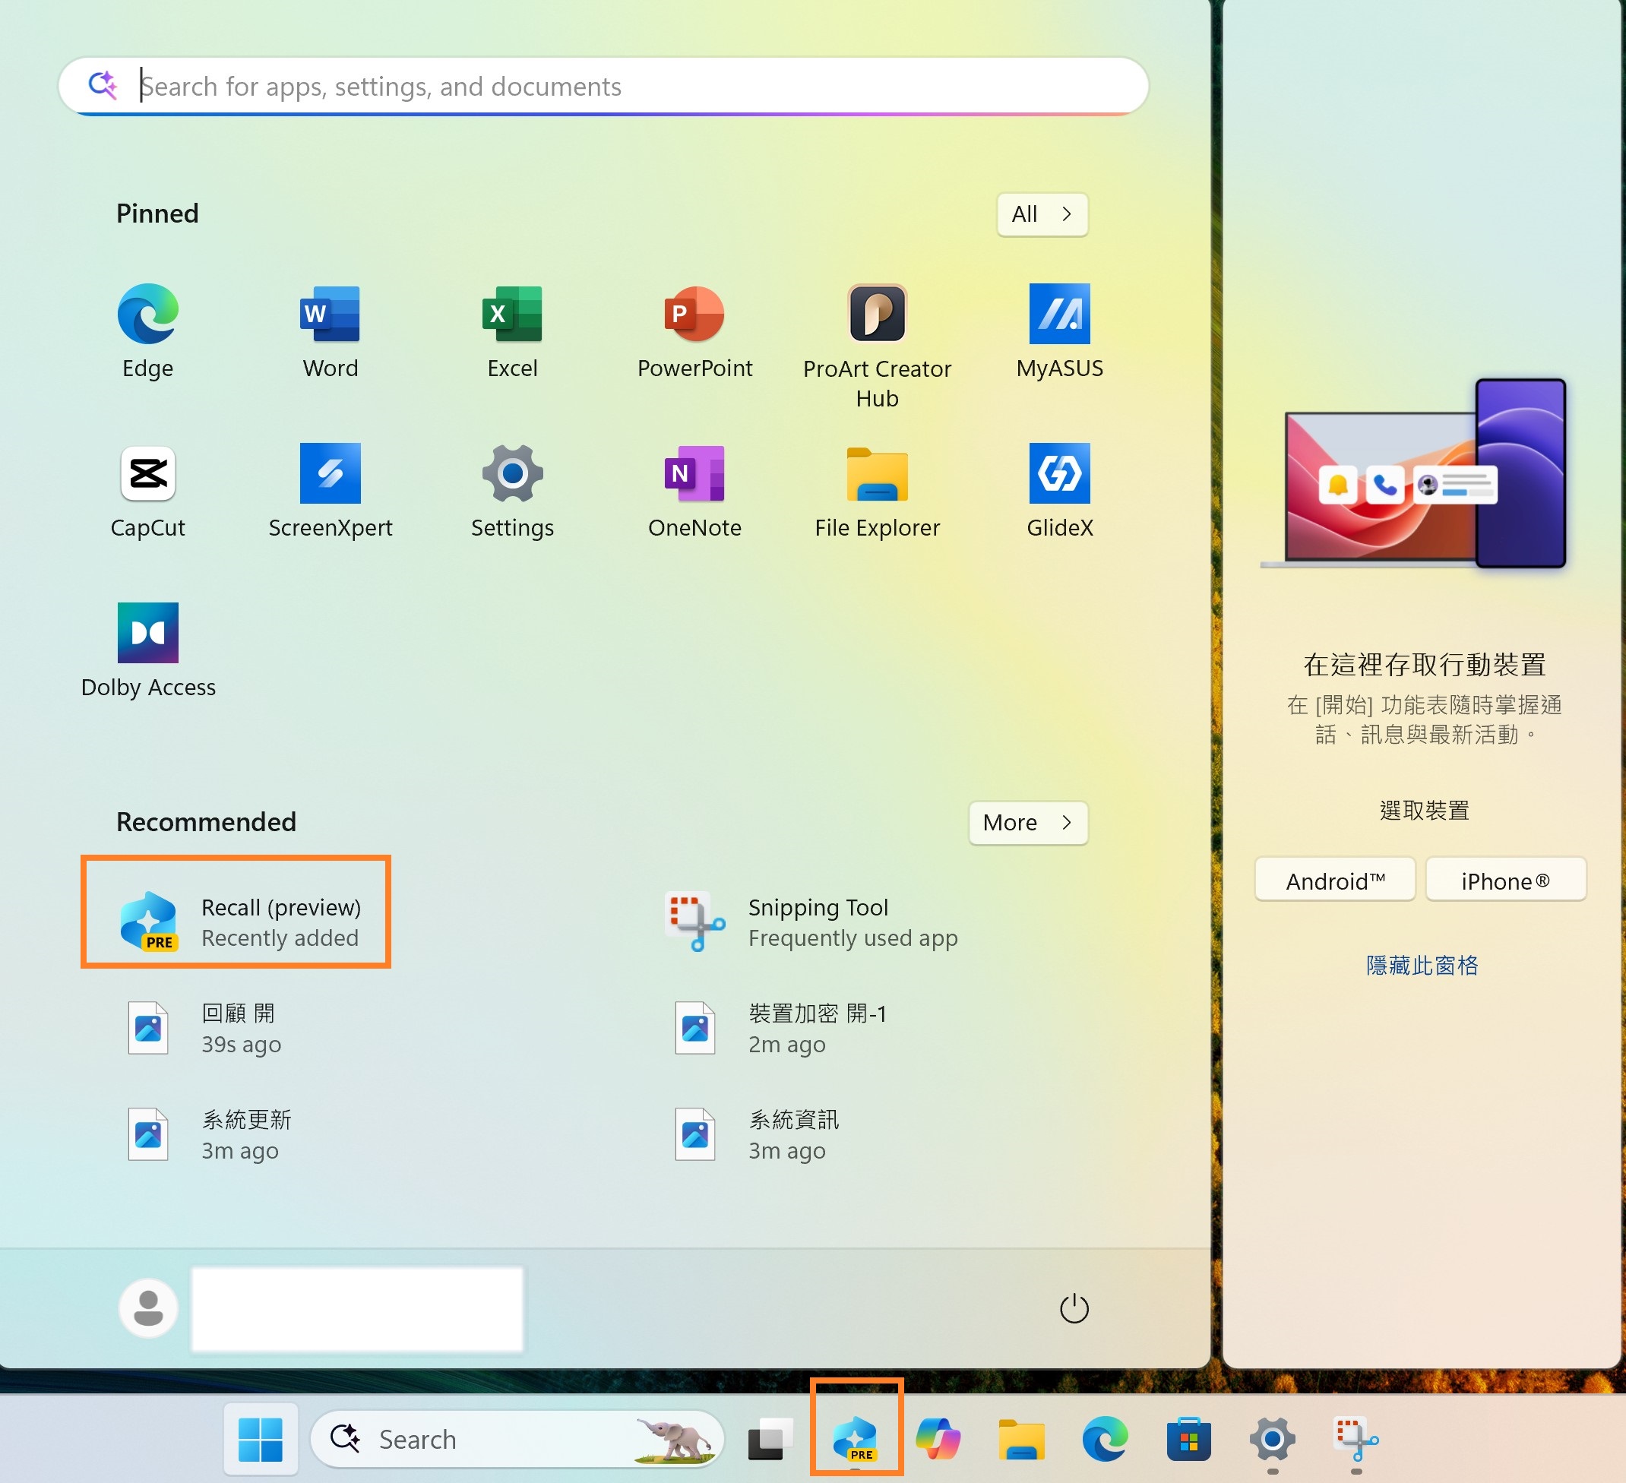This screenshot has height=1483, width=1626.
Task: Open File Explorer from pinned apps
Action: pos(877,490)
